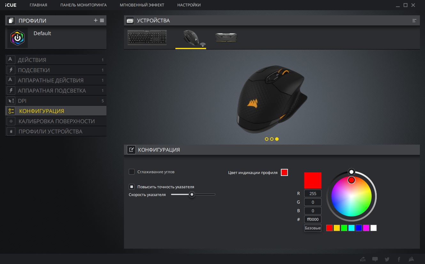Screen dimensions: 425x264
Task: Enable Сглаживание углов checkbox
Action: click(x=131, y=172)
